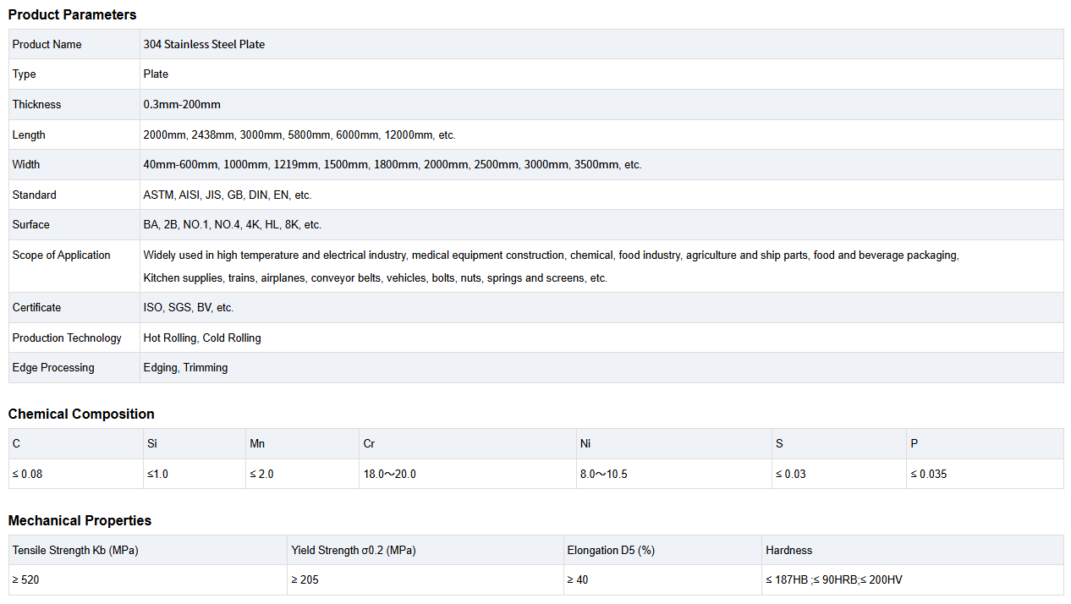Select the Length values cell
Screen dimensions: 1071x604
[x=299, y=135]
